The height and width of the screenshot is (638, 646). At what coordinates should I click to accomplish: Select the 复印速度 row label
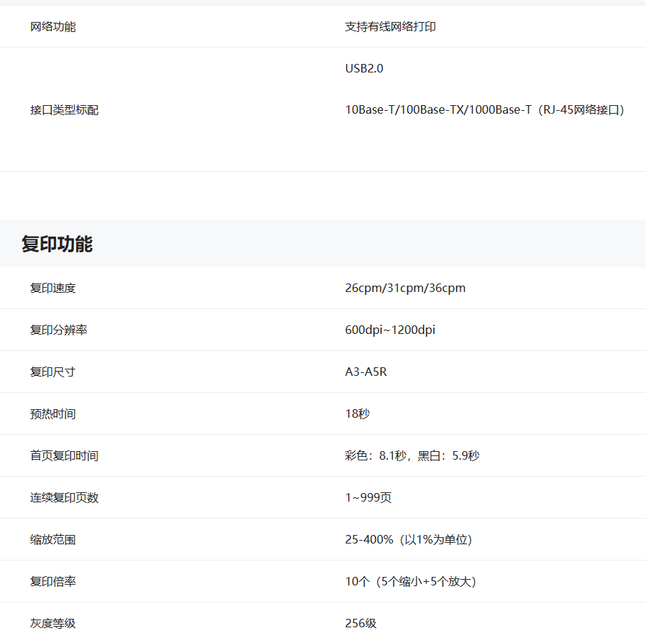tap(53, 288)
